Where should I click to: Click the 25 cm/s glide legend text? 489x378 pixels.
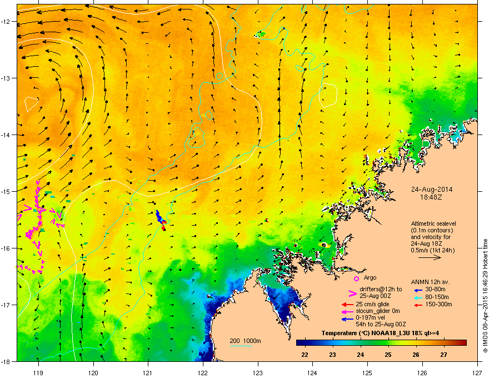[372, 304]
